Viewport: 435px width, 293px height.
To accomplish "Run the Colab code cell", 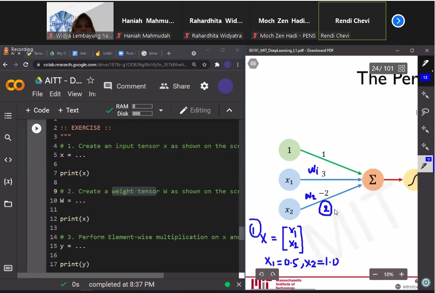I will (36, 129).
